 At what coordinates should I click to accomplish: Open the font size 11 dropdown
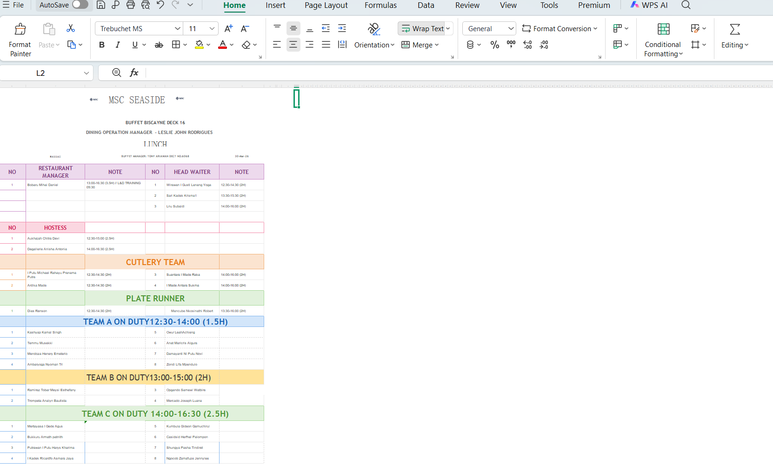pyautogui.click(x=212, y=28)
